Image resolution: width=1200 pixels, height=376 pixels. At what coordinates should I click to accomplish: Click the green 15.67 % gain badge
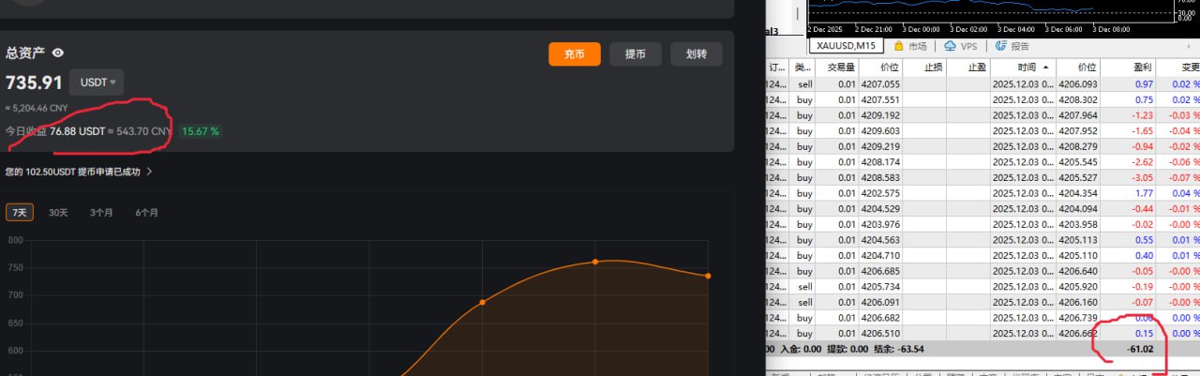(200, 131)
